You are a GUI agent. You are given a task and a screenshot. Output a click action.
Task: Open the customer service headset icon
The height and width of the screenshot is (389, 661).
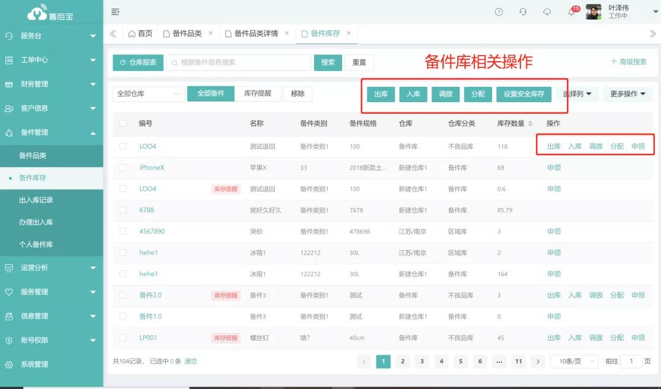tap(523, 12)
